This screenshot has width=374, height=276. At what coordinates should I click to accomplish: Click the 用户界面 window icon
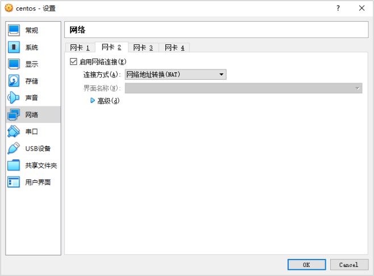[14, 182]
